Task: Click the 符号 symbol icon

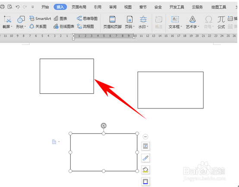Action: pos(208,19)
